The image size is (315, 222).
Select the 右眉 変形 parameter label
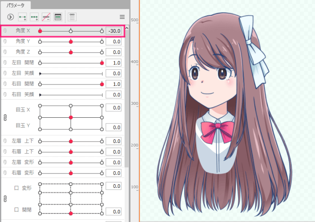click(x=22, y=173)
